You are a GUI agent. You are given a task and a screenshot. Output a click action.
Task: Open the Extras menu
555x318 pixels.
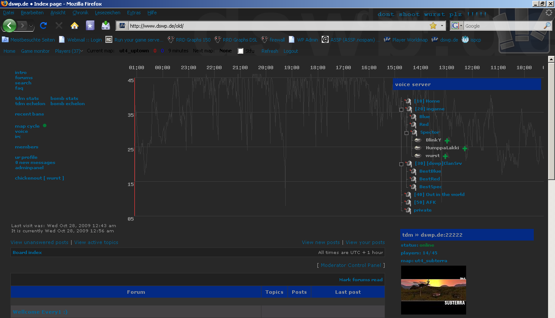point(134,13)
